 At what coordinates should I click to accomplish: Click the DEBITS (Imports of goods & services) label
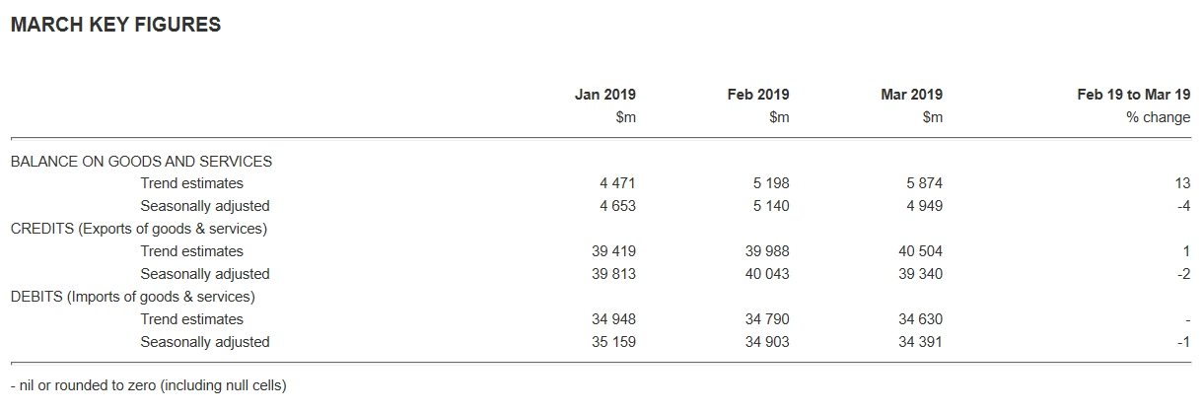[x=132, y=297]
